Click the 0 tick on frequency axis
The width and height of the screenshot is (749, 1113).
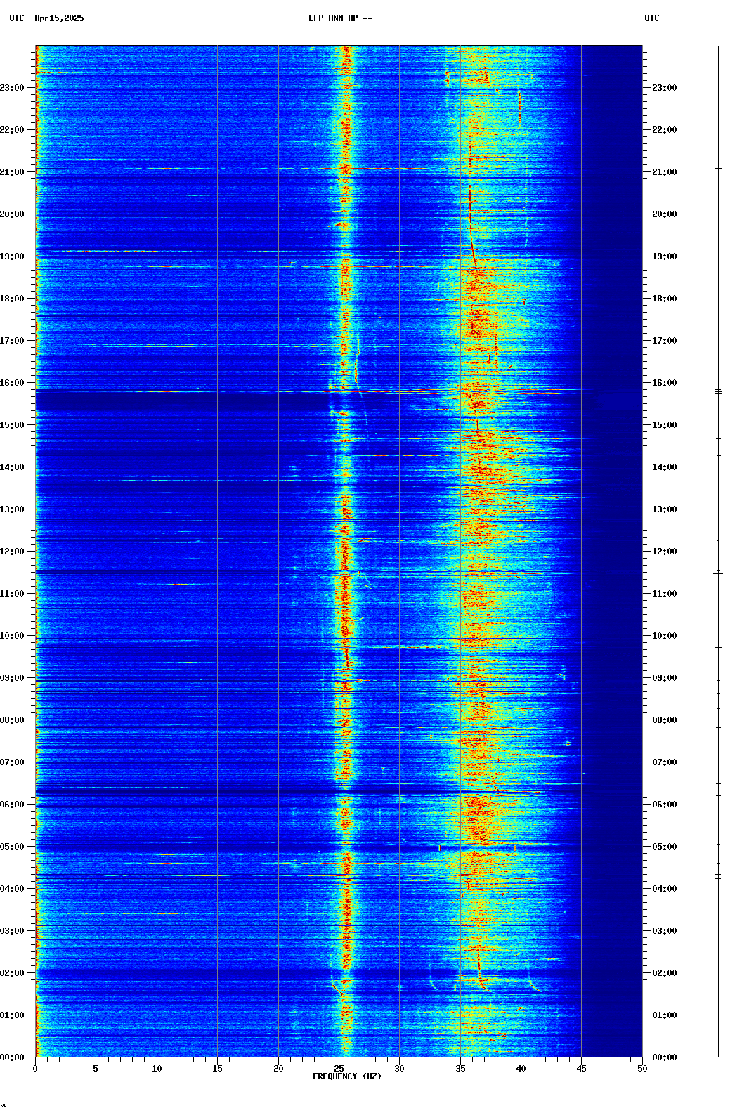point(35,1069)
